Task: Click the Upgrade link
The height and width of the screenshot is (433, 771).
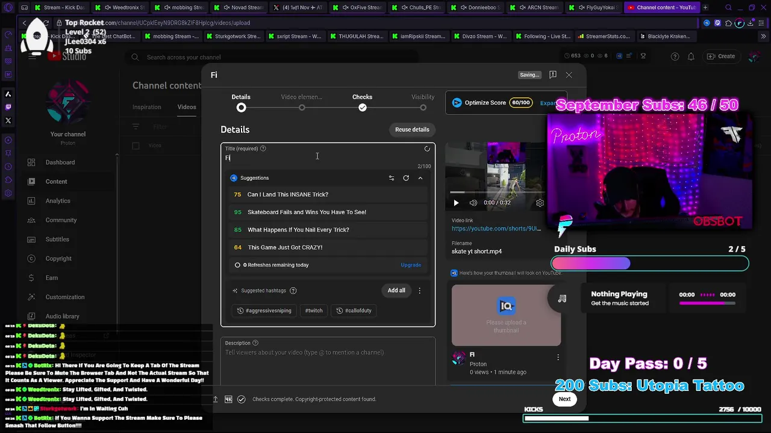Action: click(x=411, y=265)
